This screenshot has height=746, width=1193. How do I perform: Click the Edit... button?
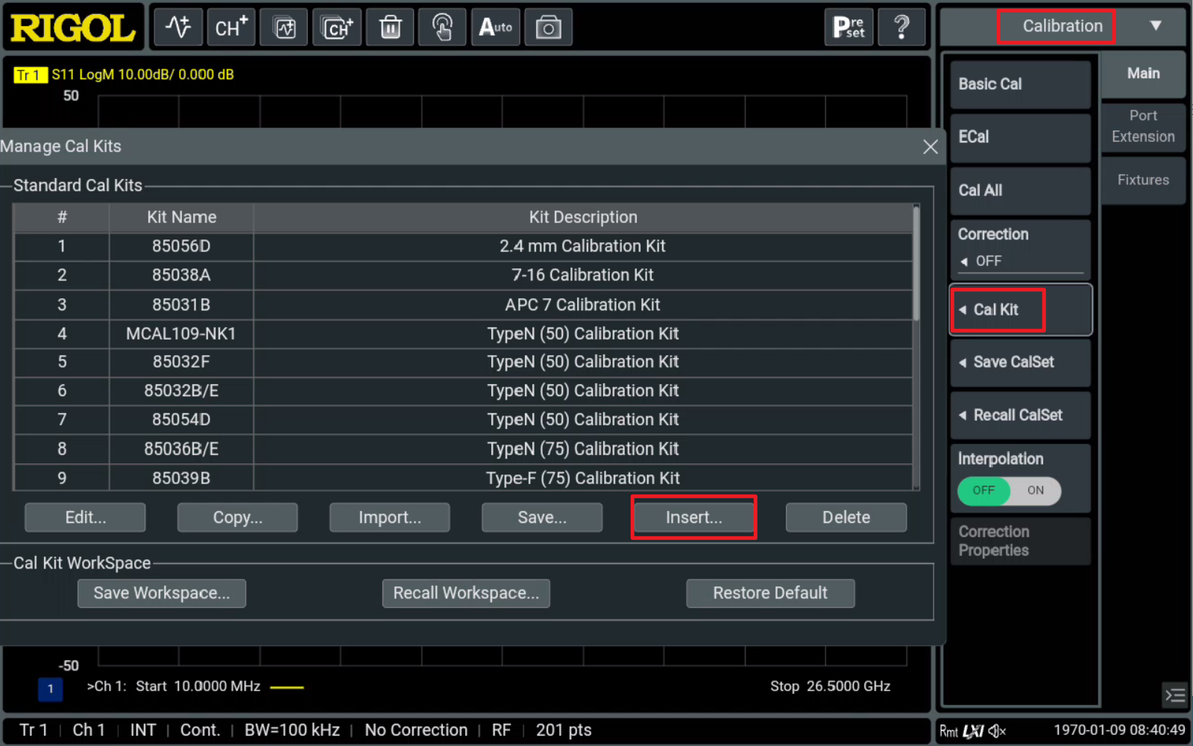click(85, 518)
